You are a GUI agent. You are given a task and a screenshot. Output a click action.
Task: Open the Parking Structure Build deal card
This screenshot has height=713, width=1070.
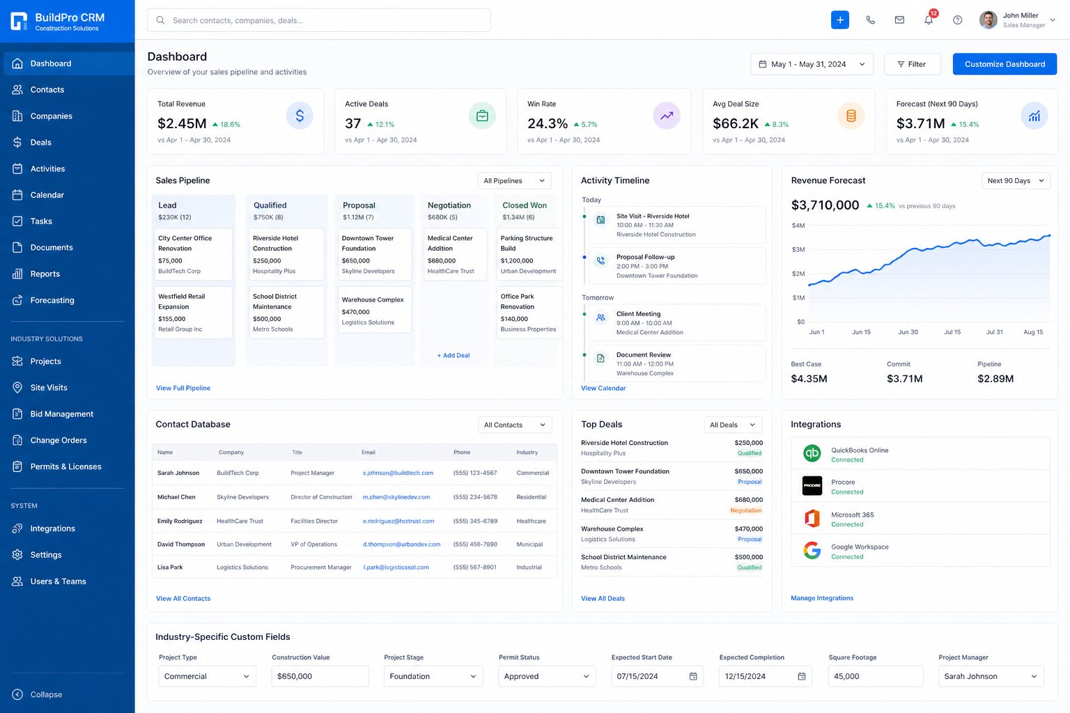[x=528, y=254]
